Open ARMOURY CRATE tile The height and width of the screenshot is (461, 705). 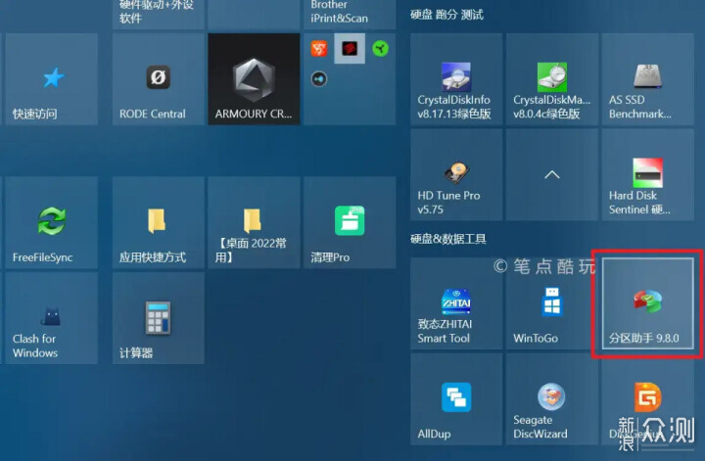pyautogui.click(x=254, y=79)
